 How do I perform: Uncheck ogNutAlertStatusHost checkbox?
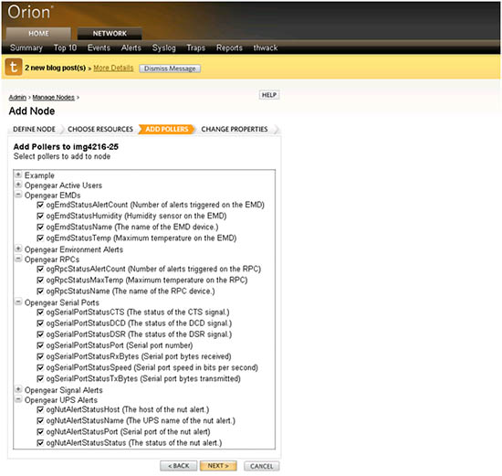coord(40,409)
